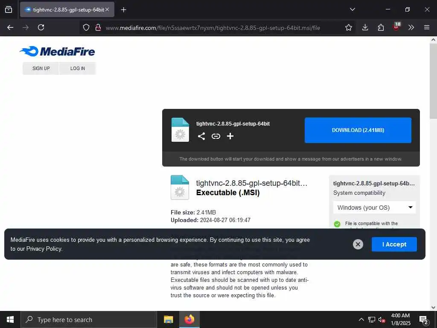
Task: Click the Executable (.MSI) file icon
Action: [x=180, y=187]
